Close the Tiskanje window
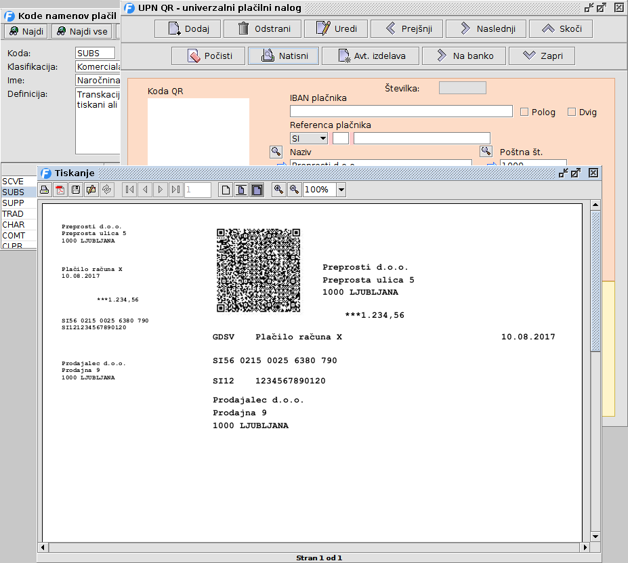 click(593, 173)
